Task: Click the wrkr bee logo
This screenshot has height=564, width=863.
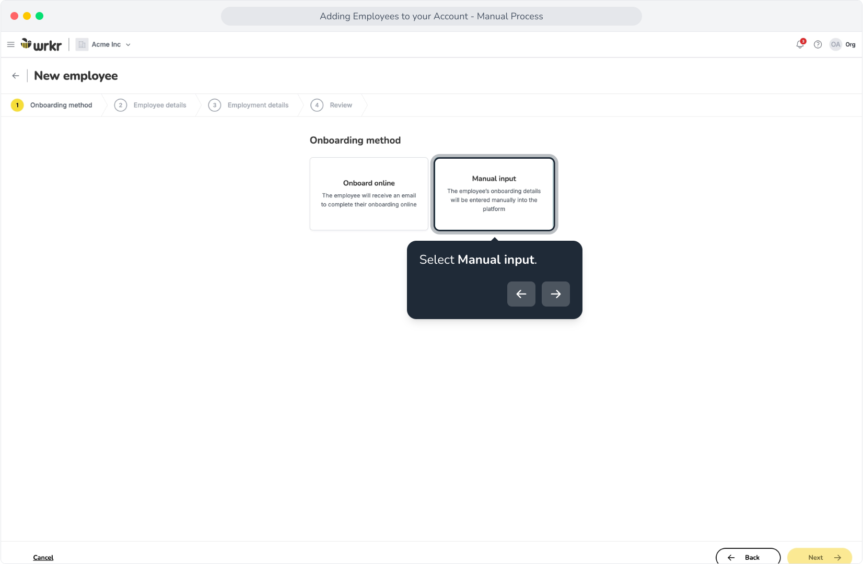Action: click(41, 44)
